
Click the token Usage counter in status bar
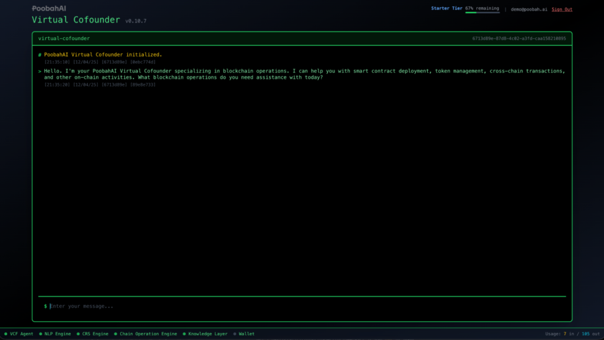tap(572, 334)
